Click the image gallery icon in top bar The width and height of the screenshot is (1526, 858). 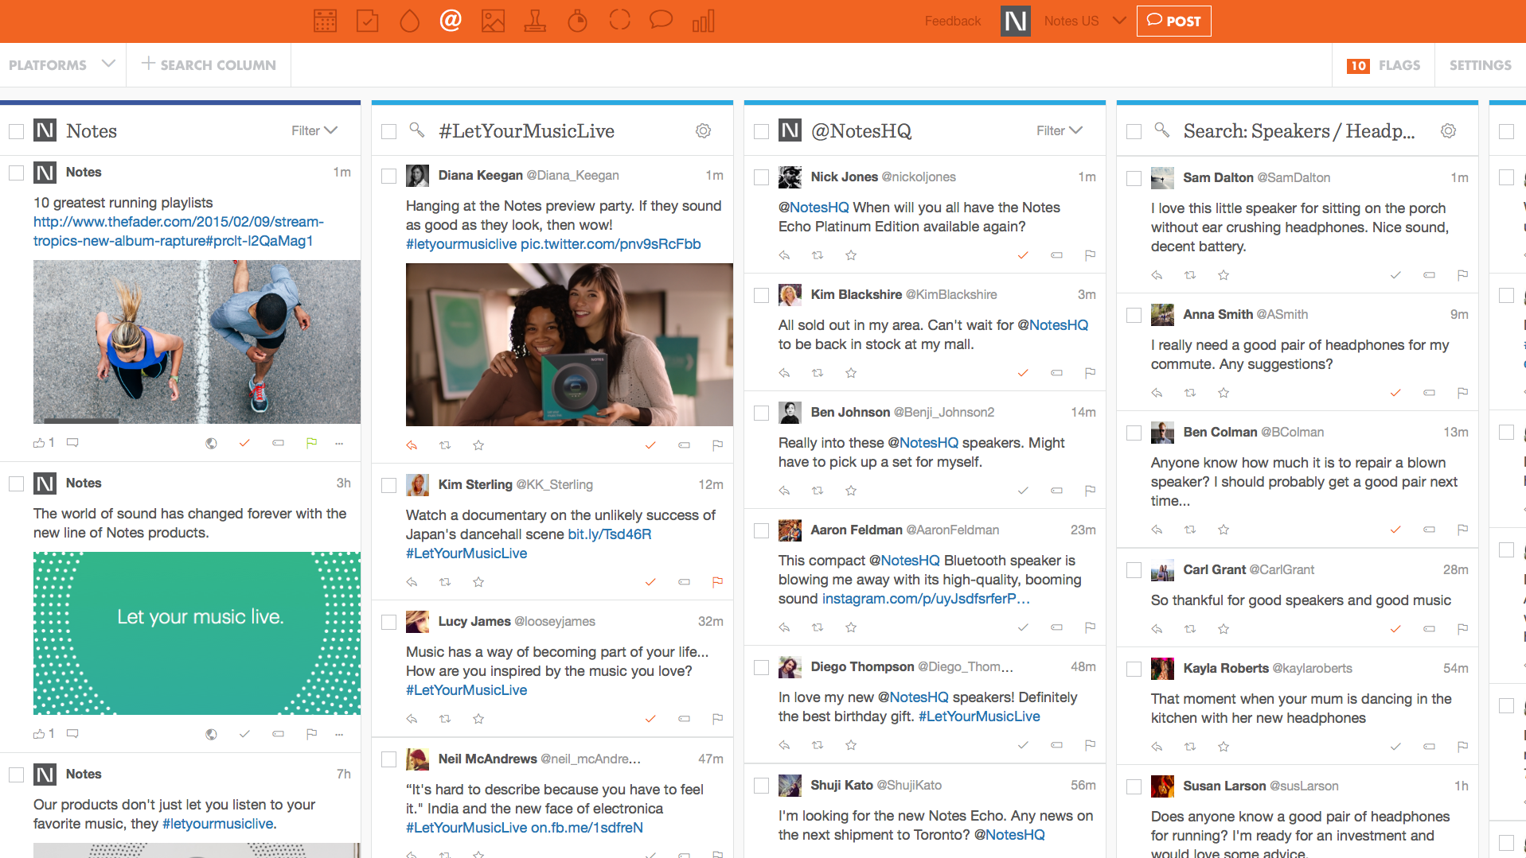coord(493,21)
